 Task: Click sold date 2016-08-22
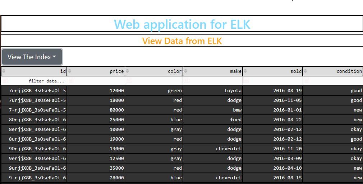click(273, 120)
